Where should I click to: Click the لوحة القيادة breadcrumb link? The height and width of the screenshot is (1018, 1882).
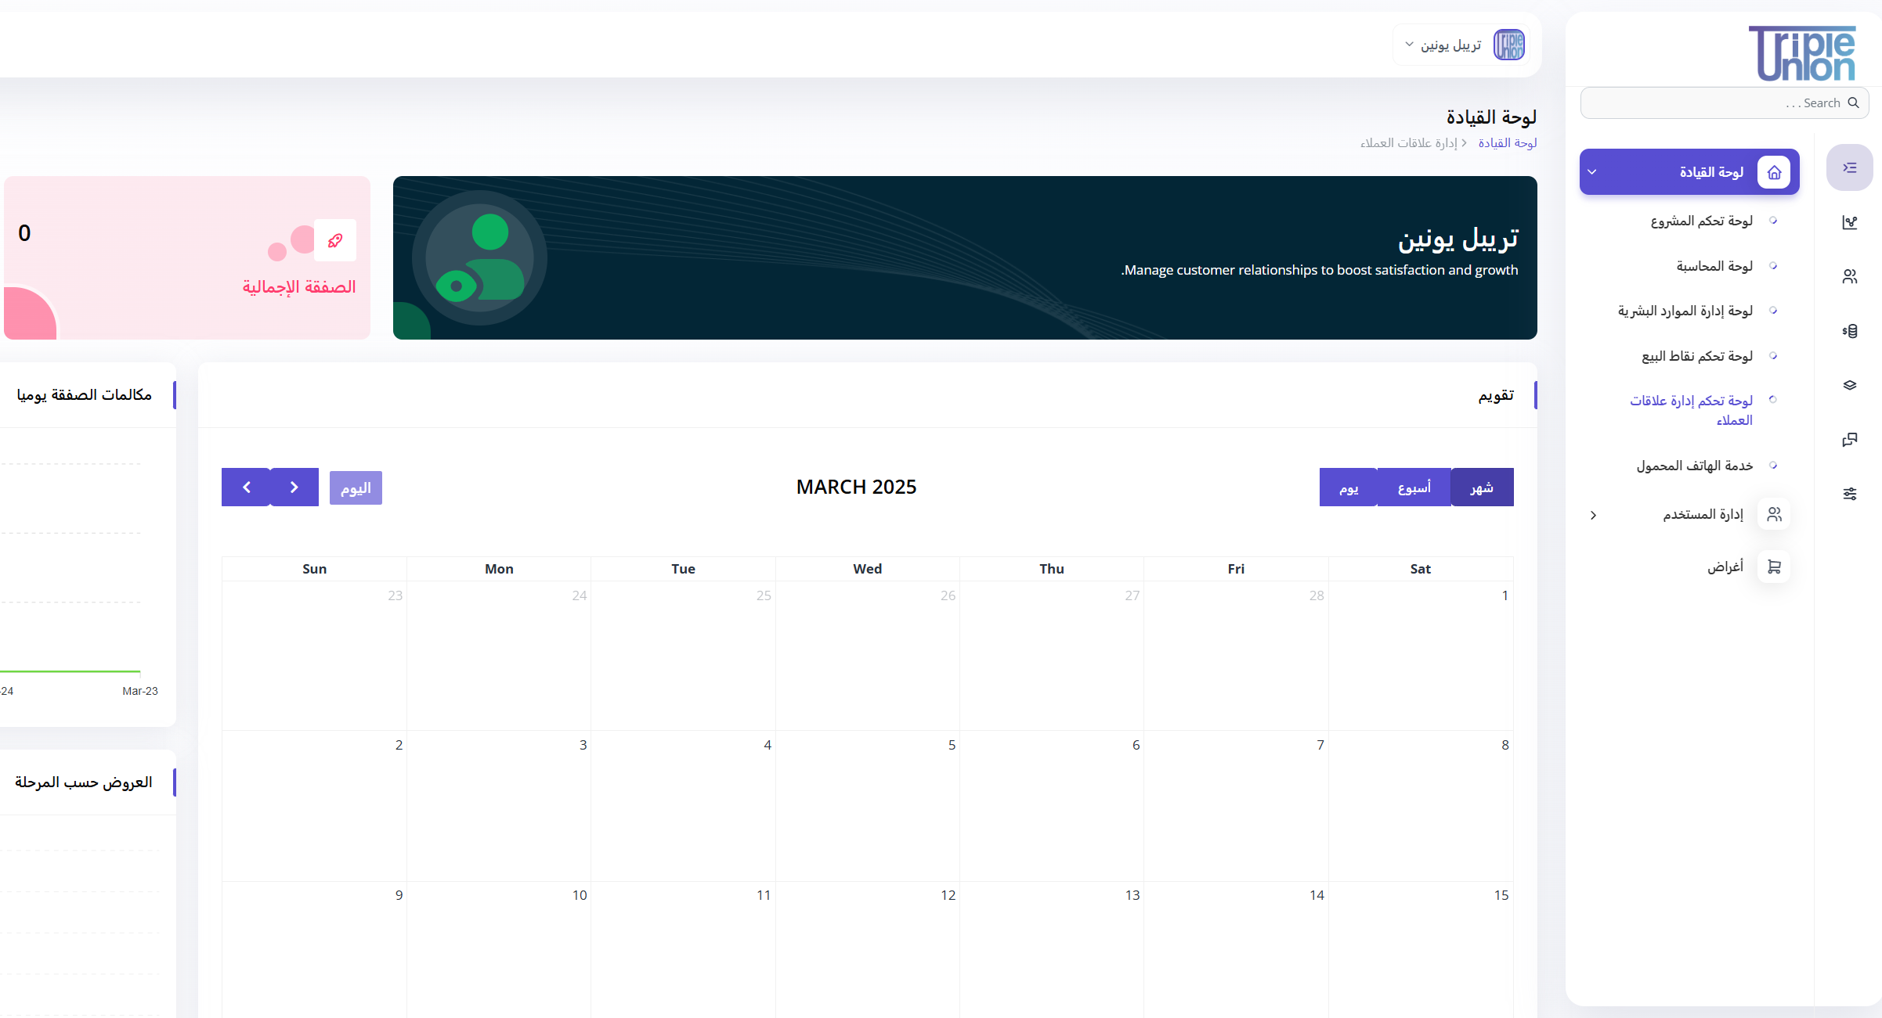coord(1507,143)
